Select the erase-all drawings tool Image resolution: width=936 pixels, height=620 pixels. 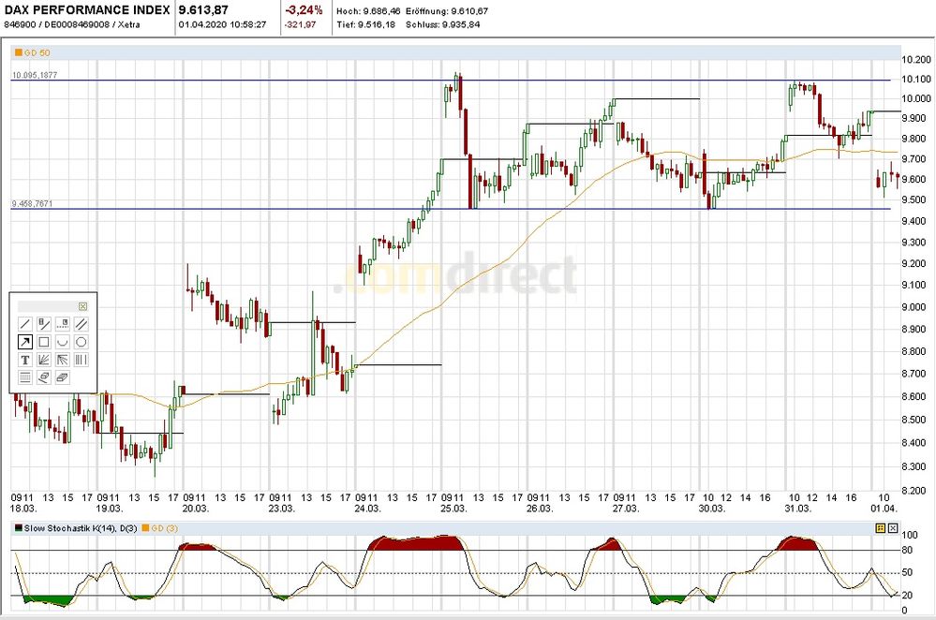63,376
